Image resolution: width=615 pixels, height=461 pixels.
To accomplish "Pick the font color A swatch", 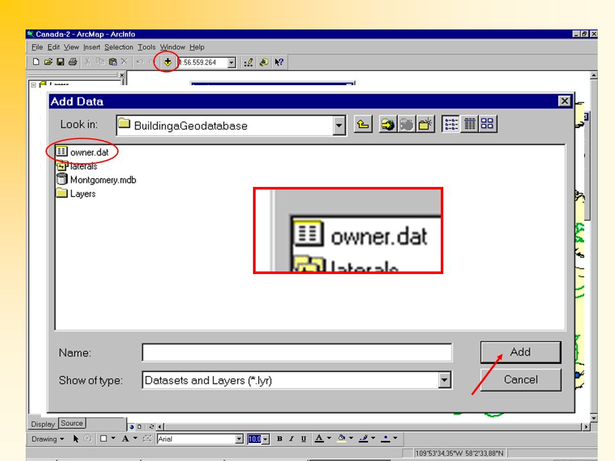I will (319, 439).
